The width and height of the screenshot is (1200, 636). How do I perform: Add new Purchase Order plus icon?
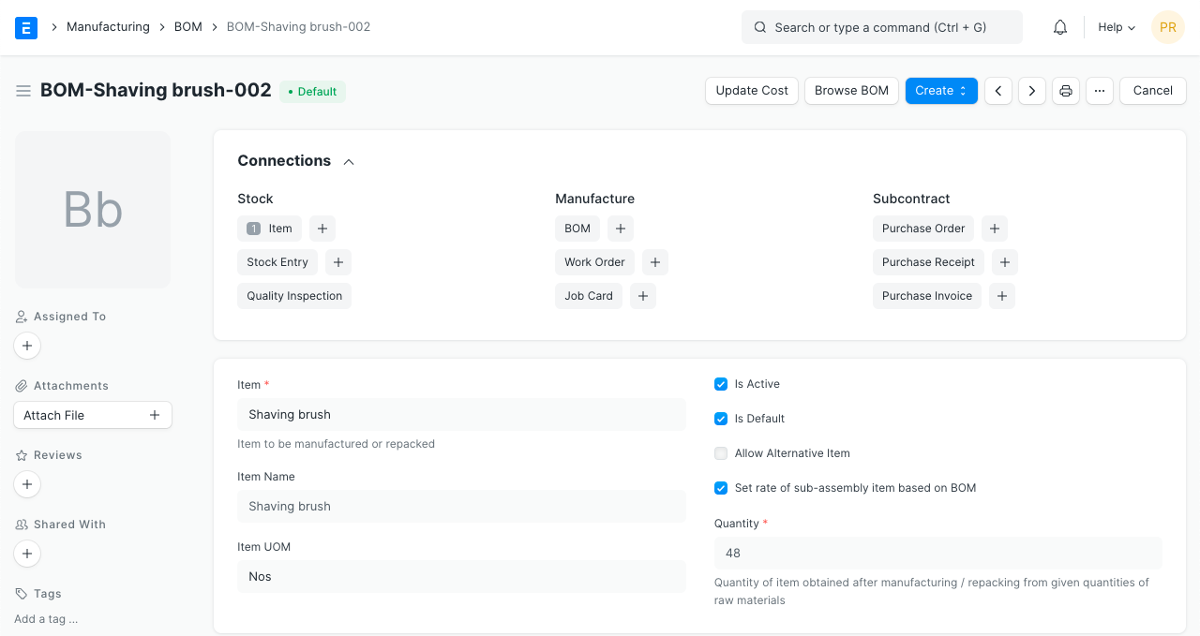point(995,229)
